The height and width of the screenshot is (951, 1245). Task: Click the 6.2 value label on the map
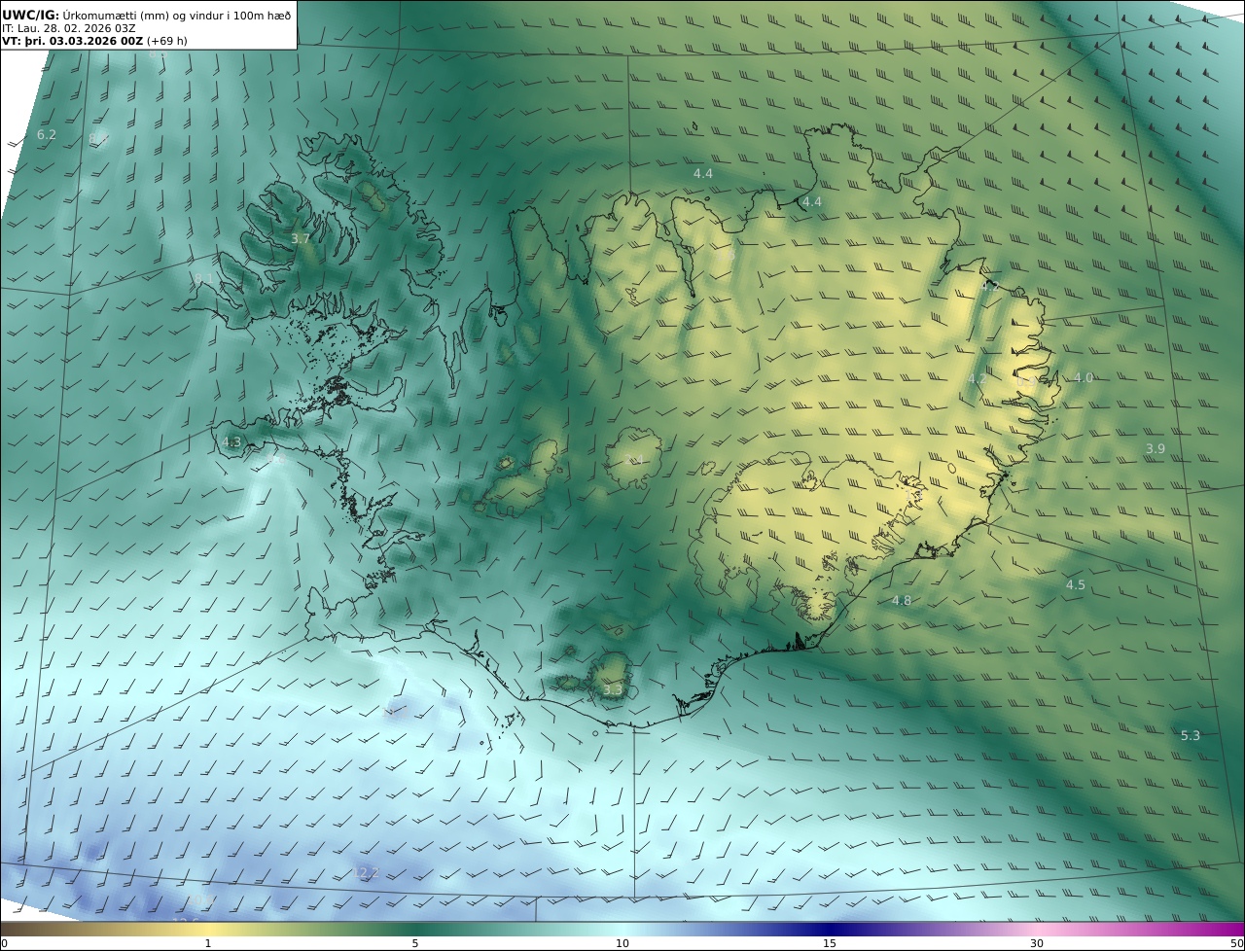(x=47, y=135)
